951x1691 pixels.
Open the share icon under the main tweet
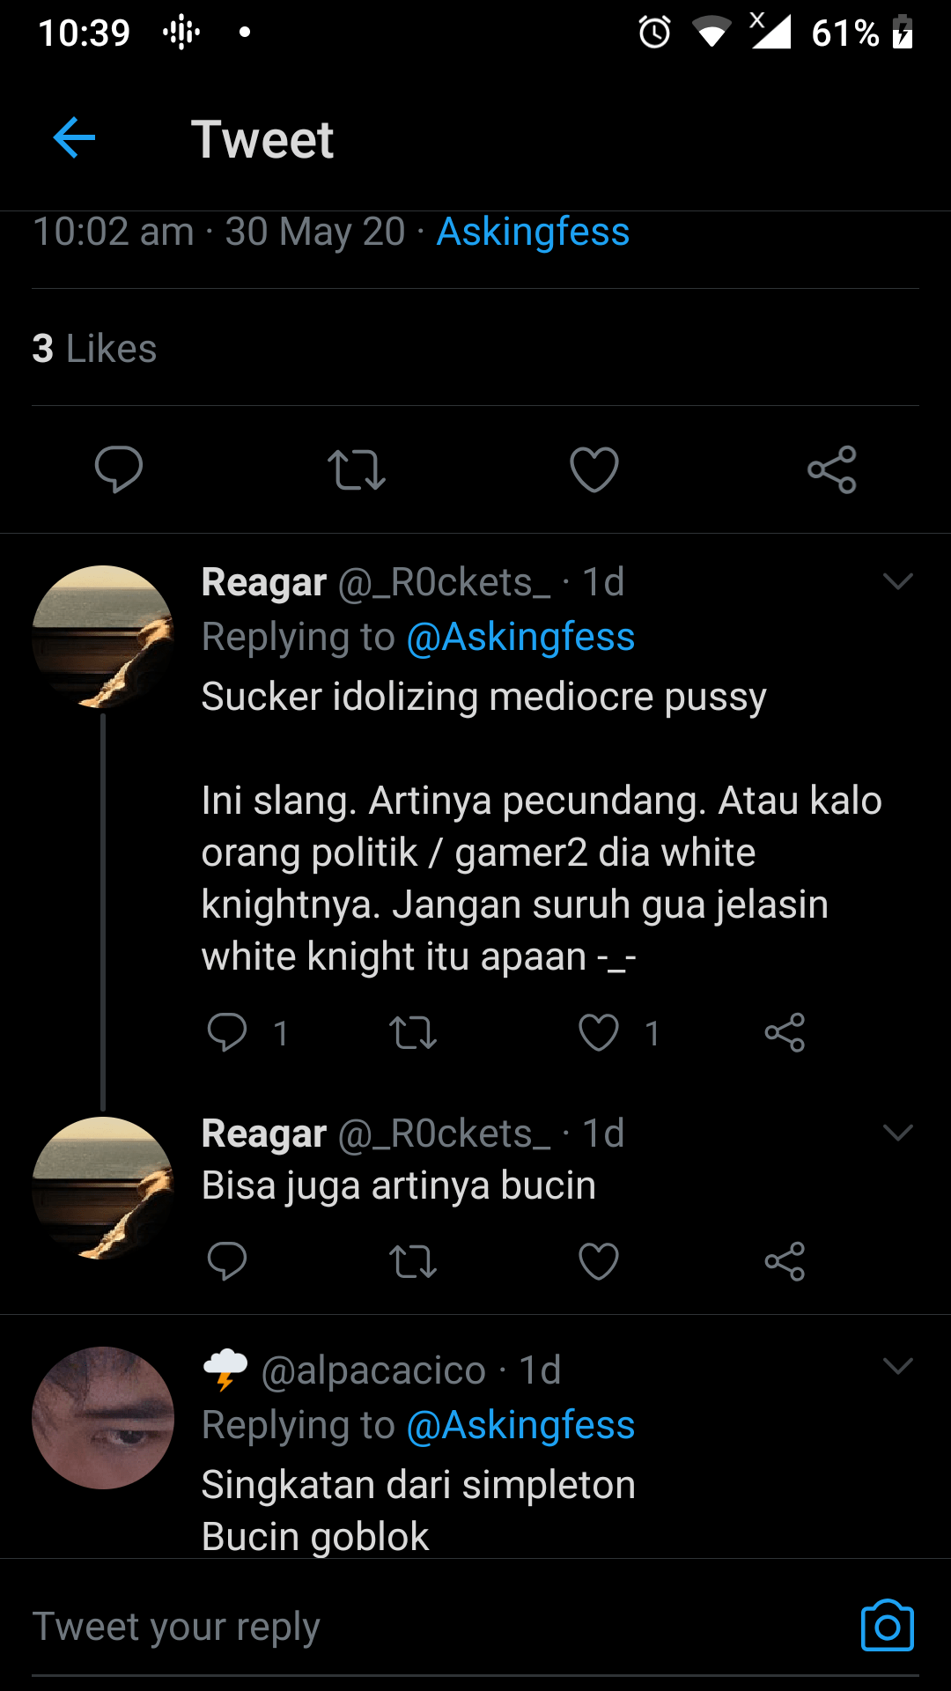[x=832, y=470]
